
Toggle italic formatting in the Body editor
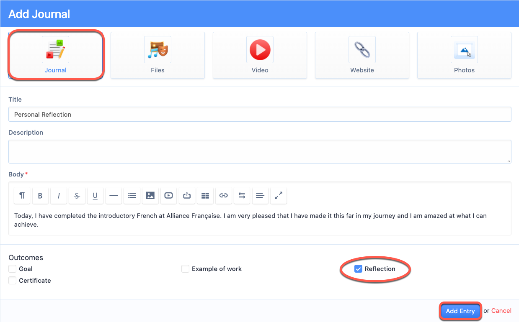pos(59,195)
